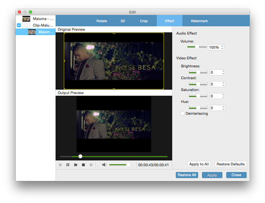This screenshot has width=265, height=203.
Task: Click the Apply to All button
Action: [199, 164]
